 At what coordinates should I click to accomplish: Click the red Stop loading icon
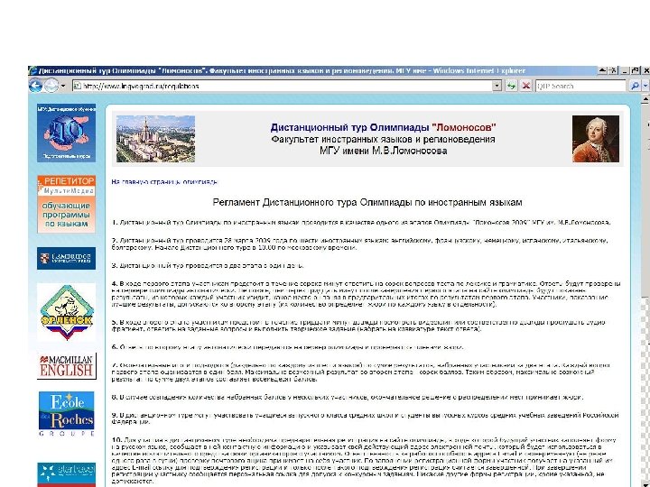526,87
